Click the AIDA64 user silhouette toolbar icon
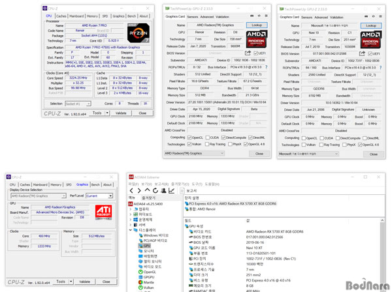 pyautogui.click(x=163, y=191)
